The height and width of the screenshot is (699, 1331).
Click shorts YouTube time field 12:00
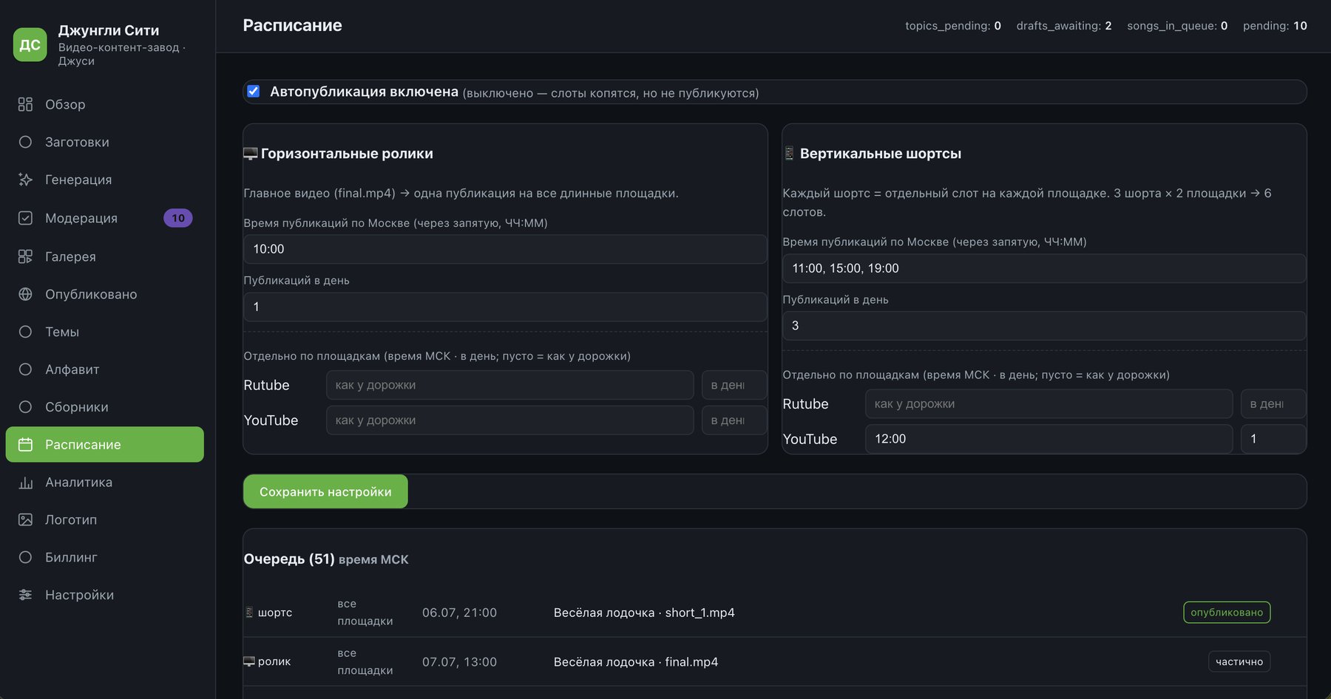pyautogui.click(x=1049, y=439)
